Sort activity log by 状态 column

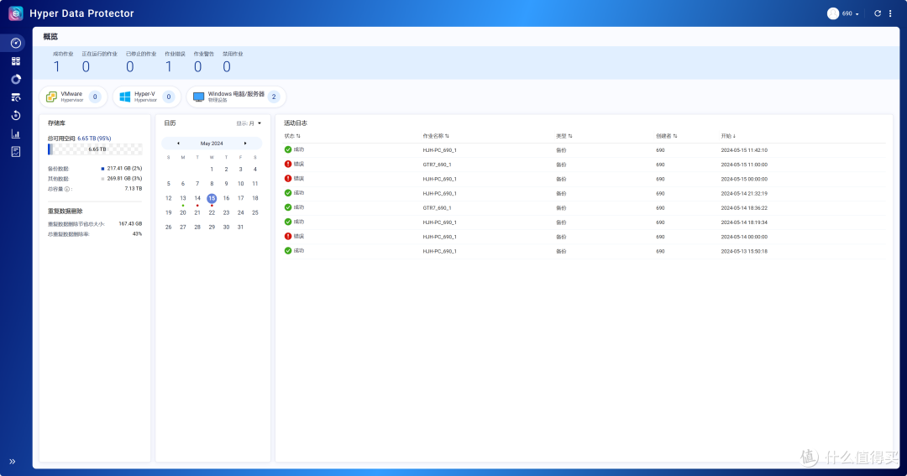[x=292, y=136]
